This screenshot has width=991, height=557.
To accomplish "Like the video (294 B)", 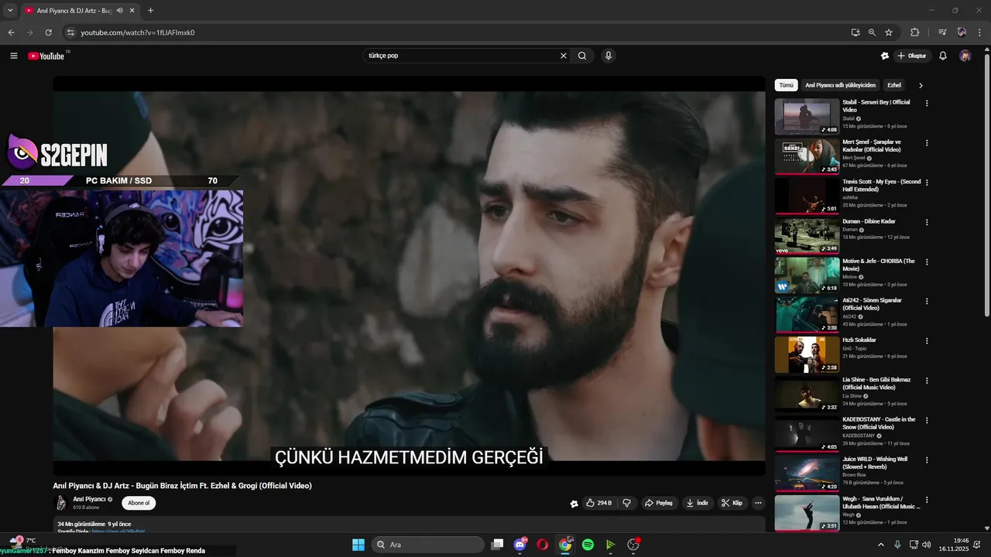I will coord(599,503).
